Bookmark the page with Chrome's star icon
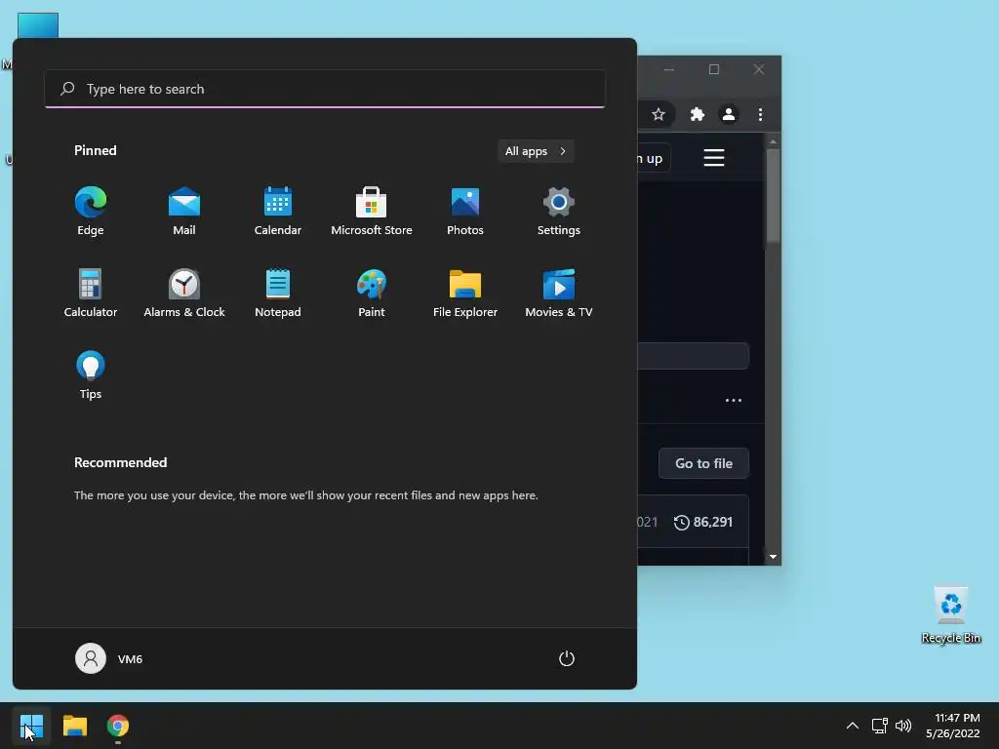This screenshot has height=749, width=999. point(659,115)
